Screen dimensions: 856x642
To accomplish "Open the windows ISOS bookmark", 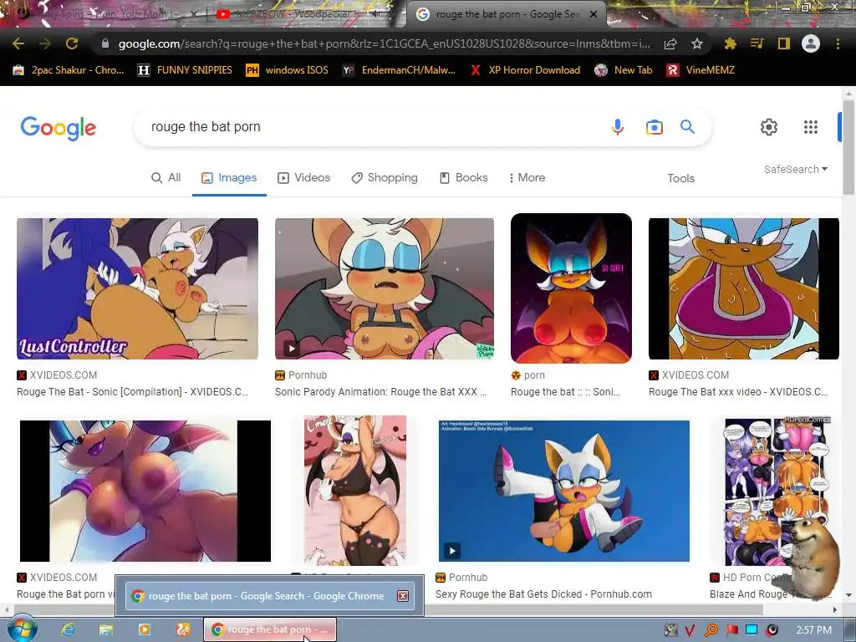I will click(x=287, y=70).
